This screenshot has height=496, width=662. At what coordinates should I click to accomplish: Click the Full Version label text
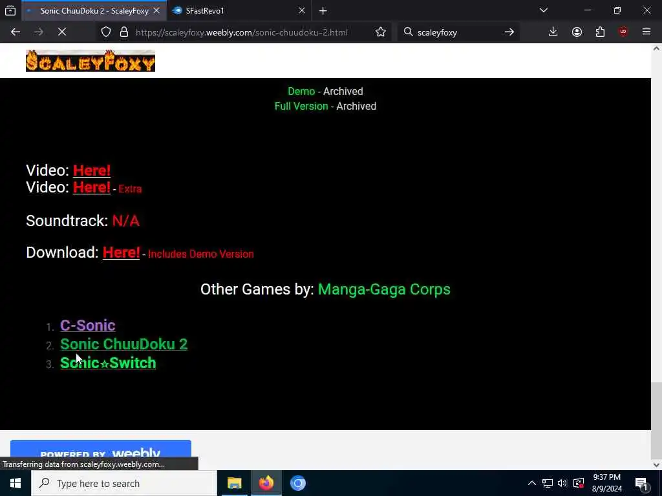pyautogui.click(x=301, y=107)
